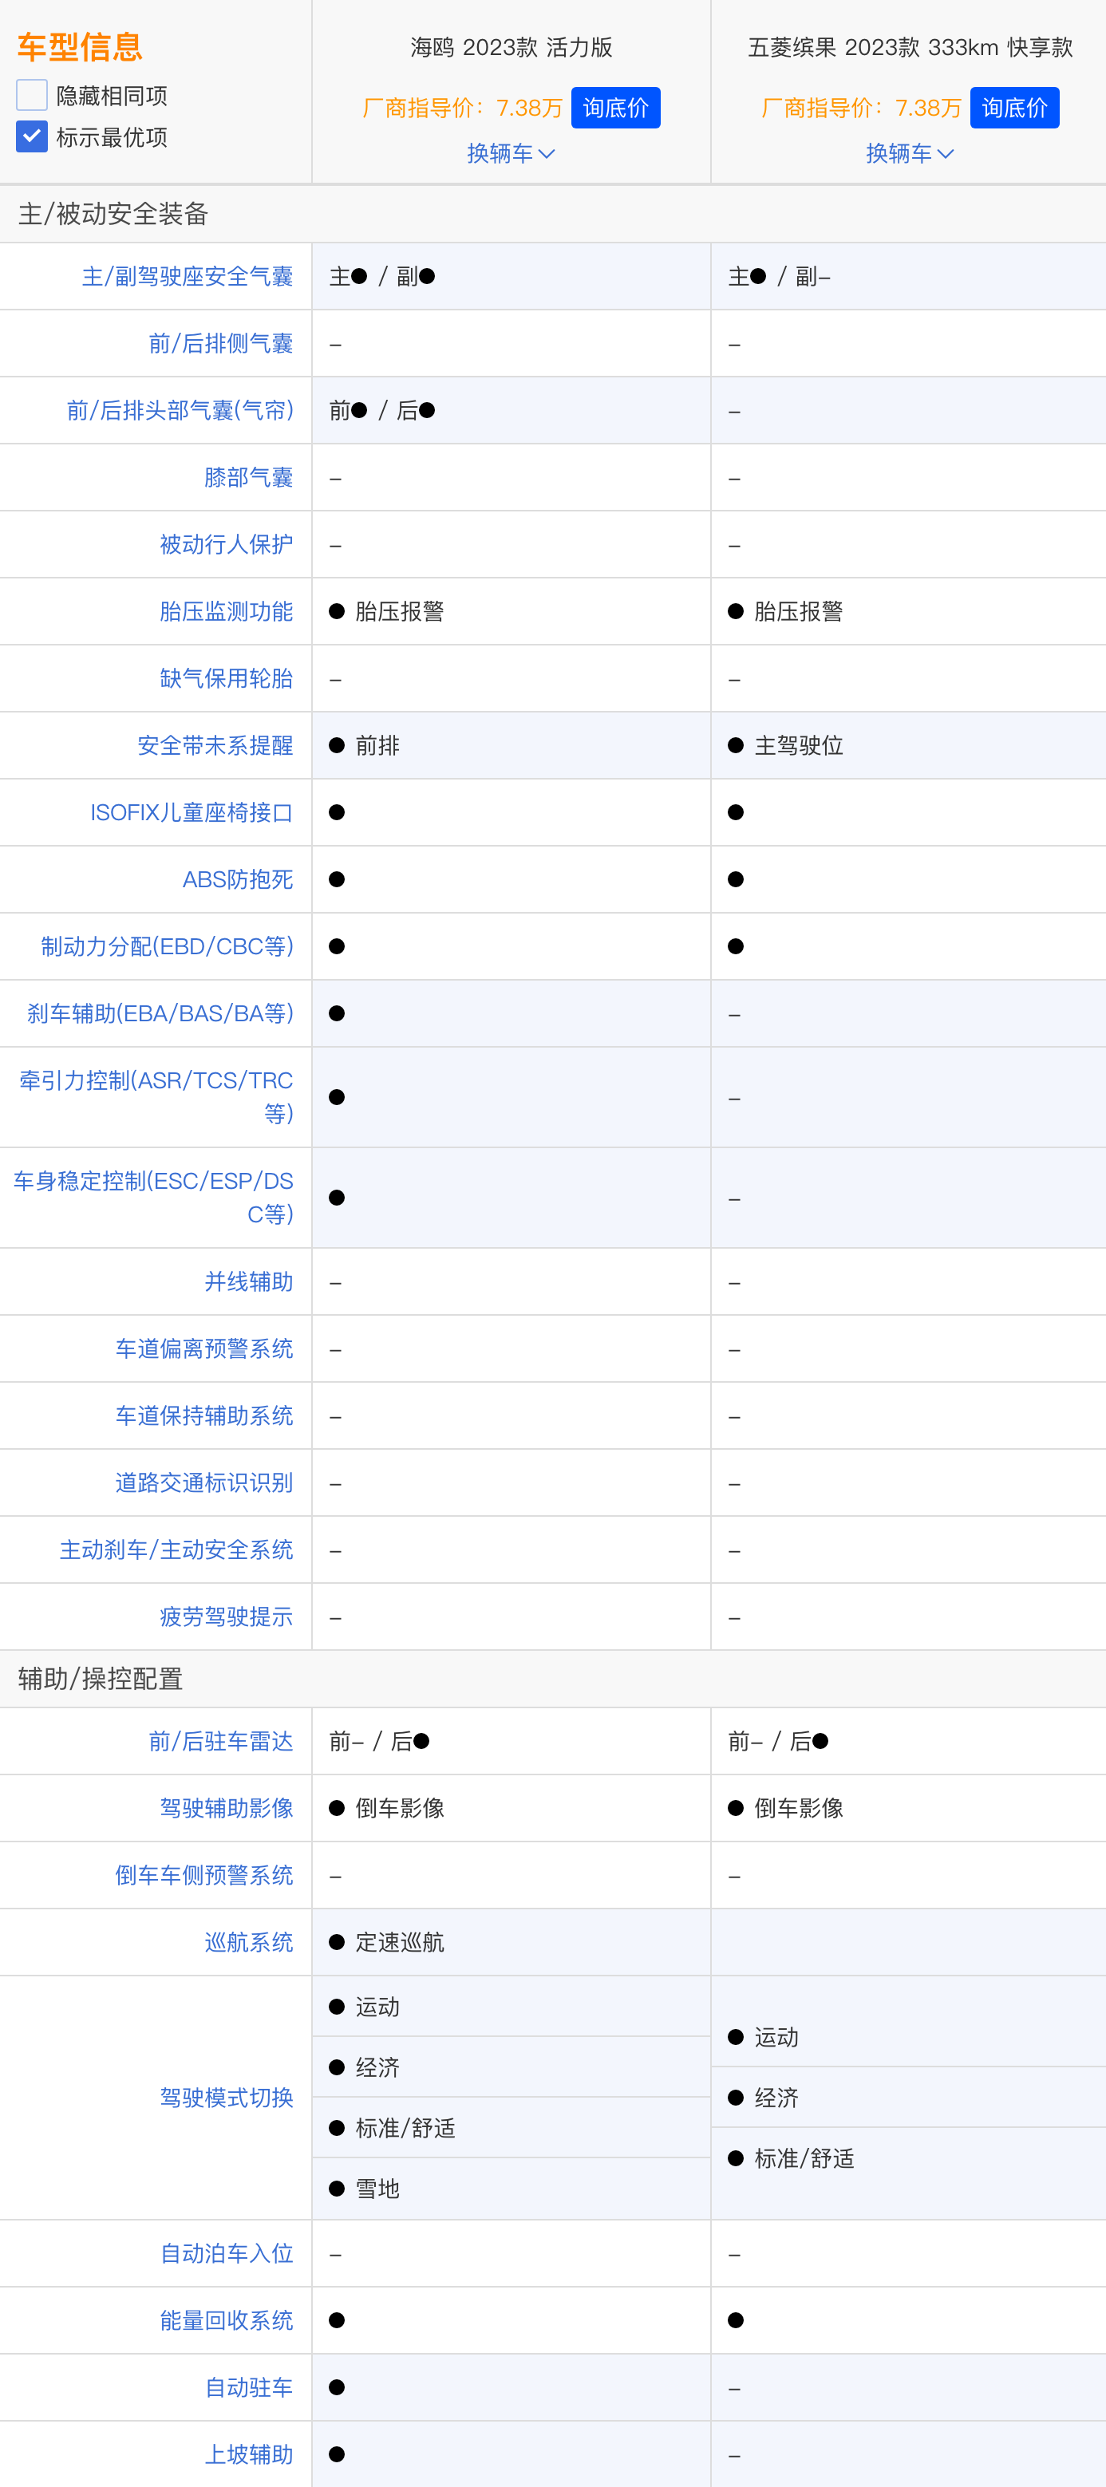Open 胎压监测功能 parameter link
Image resolution: width=1106 pixels, height=2487 pixels.
[x=227, y=611]
